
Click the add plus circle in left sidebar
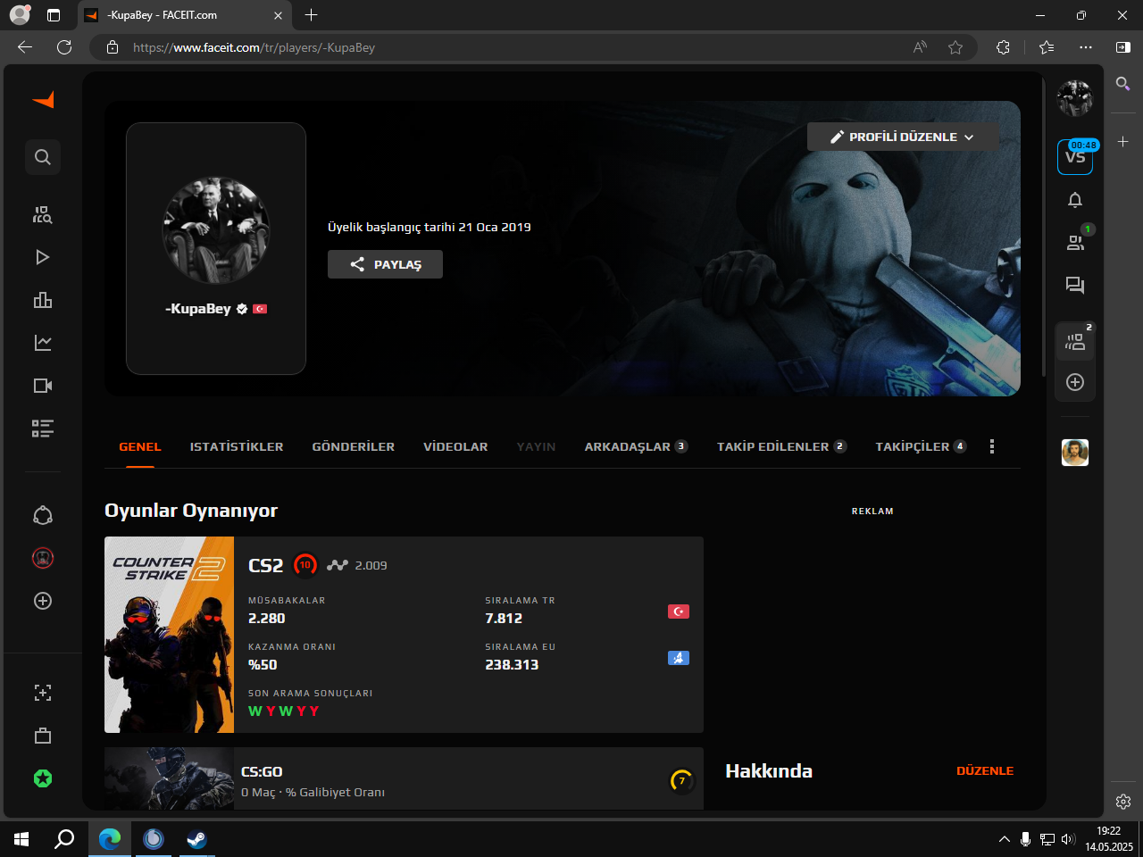tap(43, 601)
